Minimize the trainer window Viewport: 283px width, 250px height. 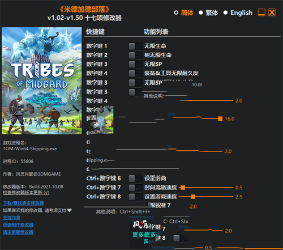pyautogui.click(x=261, y=12)
